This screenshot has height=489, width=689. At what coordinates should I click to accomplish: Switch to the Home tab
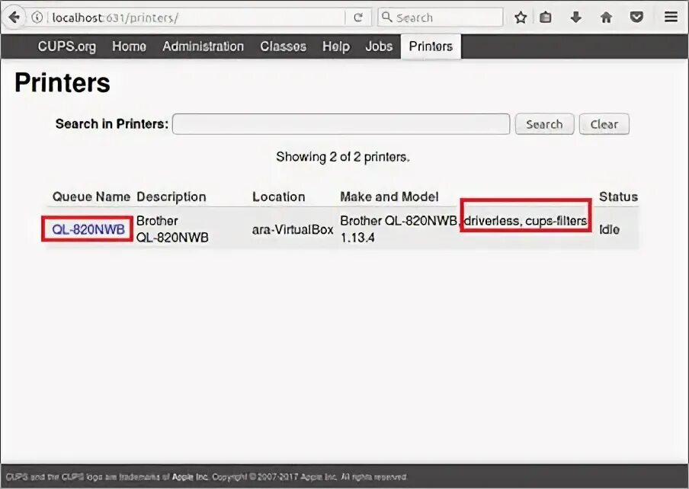coord(130,46)
